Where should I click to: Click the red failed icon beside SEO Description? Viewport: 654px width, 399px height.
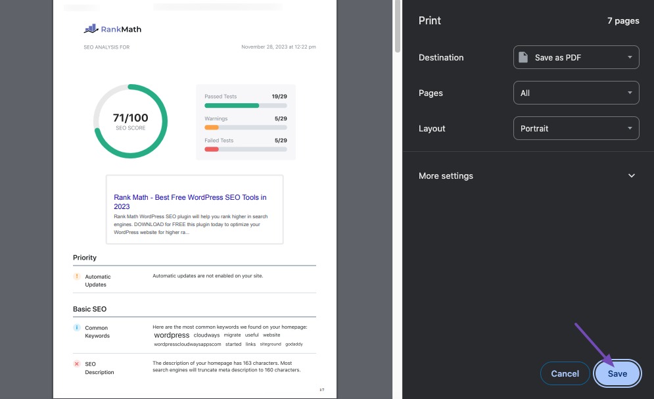[x=77, y=364]
